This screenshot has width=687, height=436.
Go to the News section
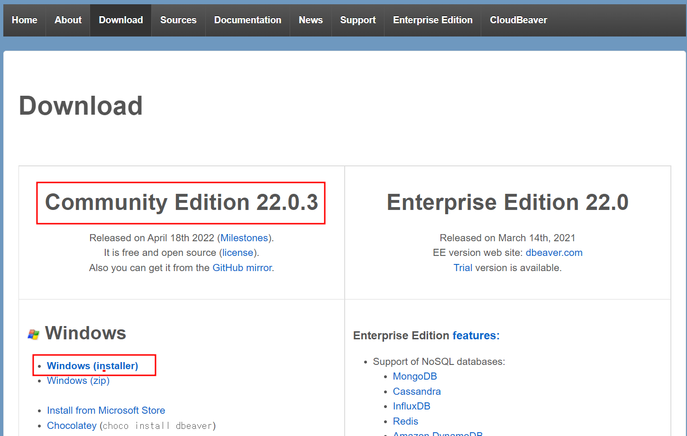(x=311, y=20)
